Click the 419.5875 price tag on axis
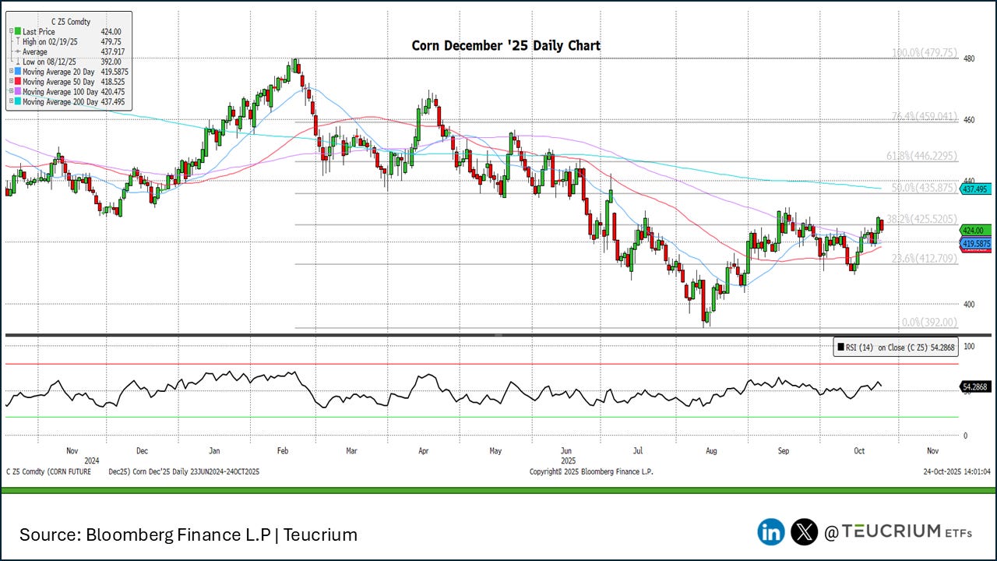Screen dimensions: 997x561 (975, 244)
